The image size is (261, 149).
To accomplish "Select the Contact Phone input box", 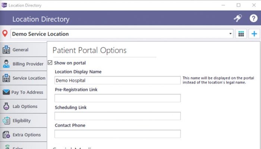I will pos(117,134).
